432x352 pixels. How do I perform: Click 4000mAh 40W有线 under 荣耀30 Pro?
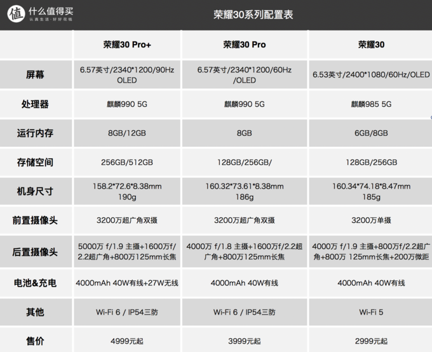click(x=245, y=283)
